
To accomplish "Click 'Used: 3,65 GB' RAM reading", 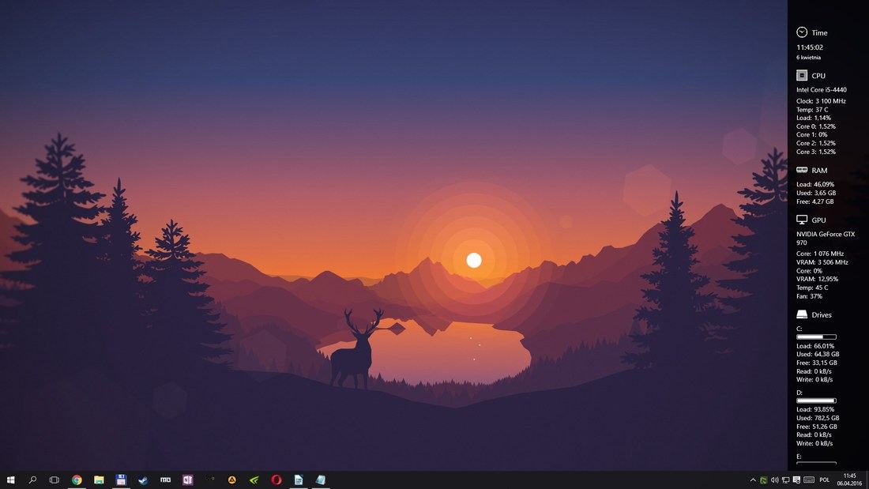I will pyautogui.click(x=816, y=193).
